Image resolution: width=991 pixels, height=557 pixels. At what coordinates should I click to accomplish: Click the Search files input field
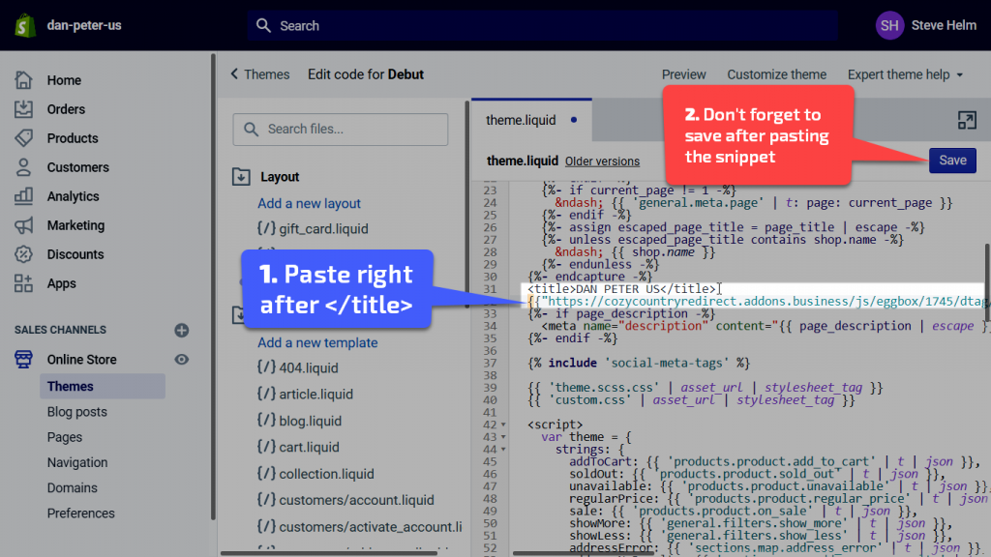(341, 130)
